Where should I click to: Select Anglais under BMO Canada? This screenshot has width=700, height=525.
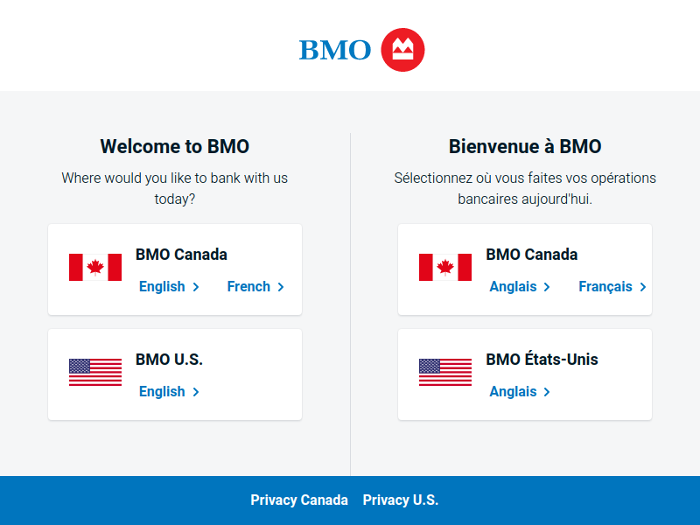tap(520, 287)
